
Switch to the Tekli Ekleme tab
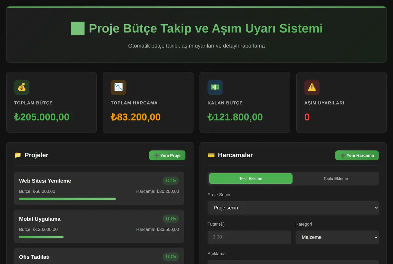tap(251, 179)
